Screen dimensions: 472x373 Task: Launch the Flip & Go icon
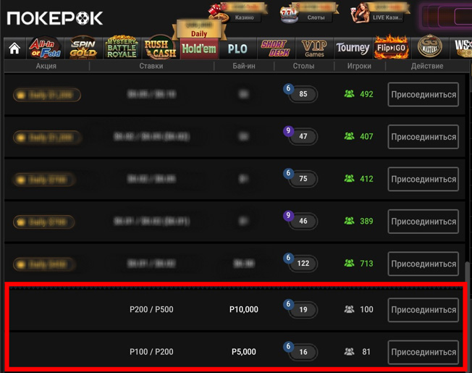click(392, 49)
